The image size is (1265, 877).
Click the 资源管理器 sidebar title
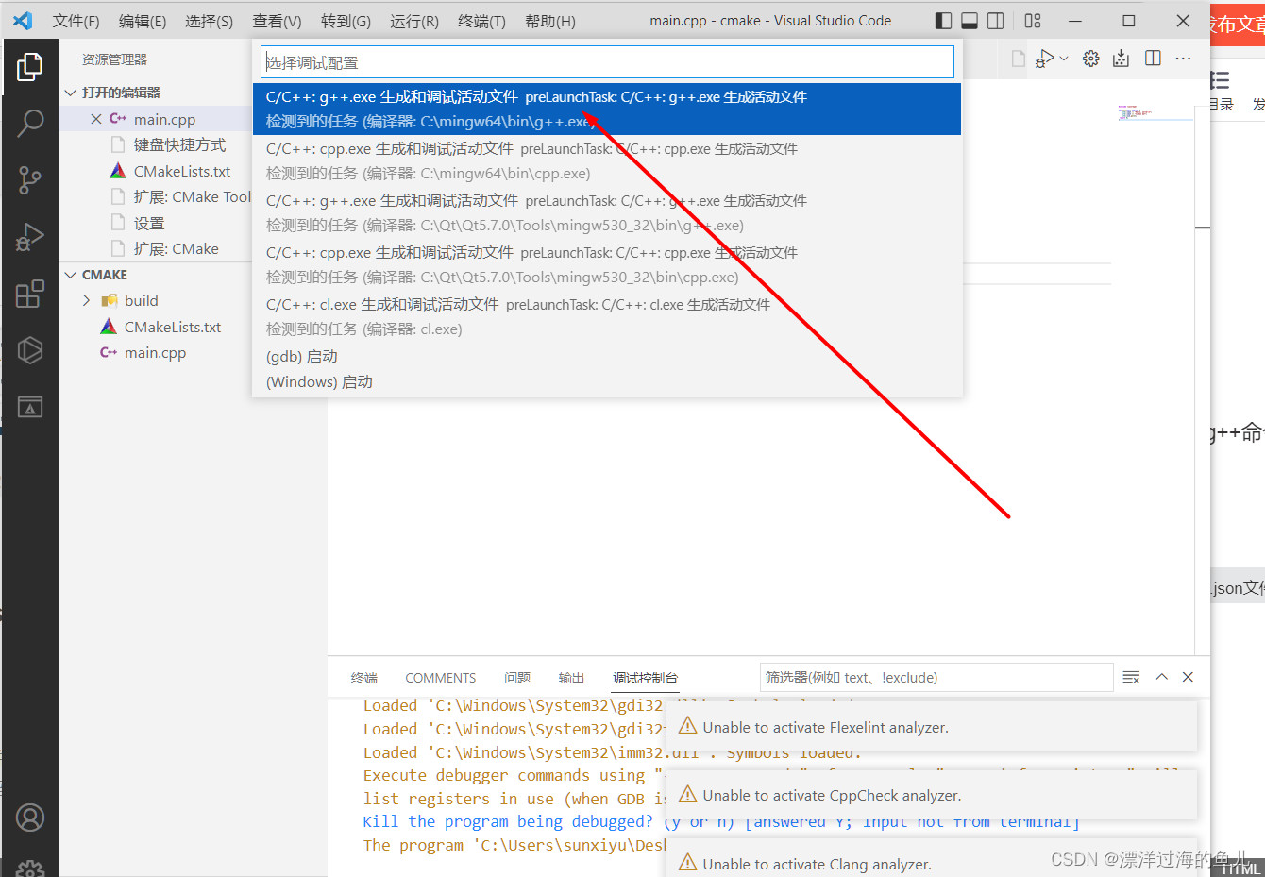(114, 59)
